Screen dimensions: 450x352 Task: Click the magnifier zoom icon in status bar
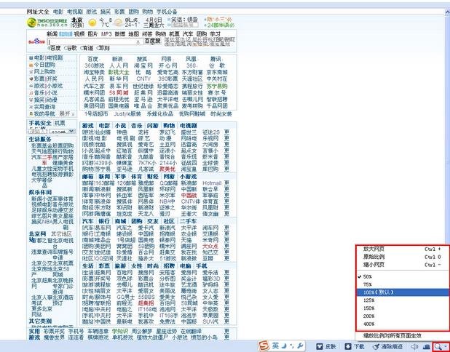(438, 347)
